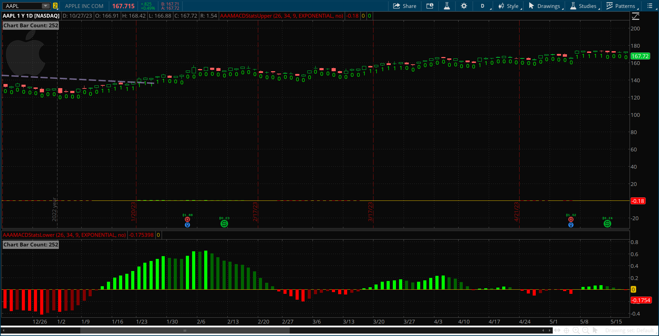The width and height of the screenshot is (659, 336).
Task: Click the 167.715 last price text
Action: click(123, 6)
